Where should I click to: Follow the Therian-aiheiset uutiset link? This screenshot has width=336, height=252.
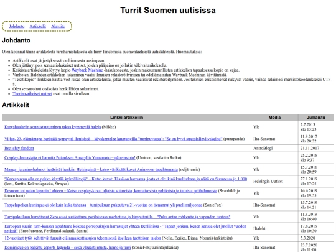pos(32,93)
